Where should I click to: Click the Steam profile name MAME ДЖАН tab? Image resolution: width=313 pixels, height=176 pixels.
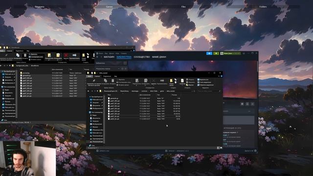(159, 57)
